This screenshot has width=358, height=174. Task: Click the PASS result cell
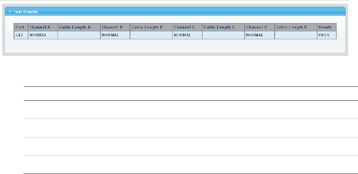point(327,35)
